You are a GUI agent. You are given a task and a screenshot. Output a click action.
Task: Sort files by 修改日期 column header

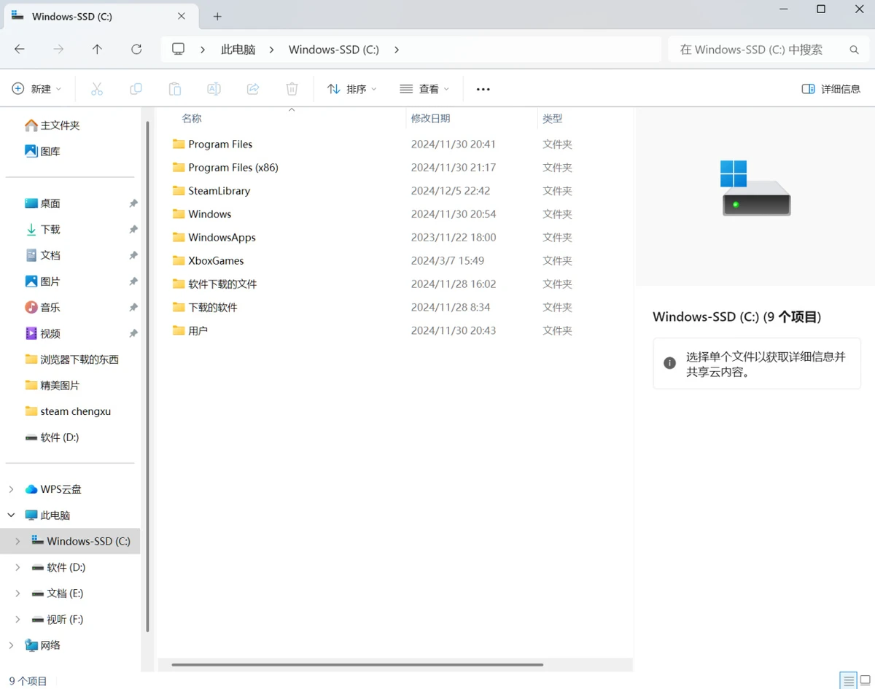point(431,118)
